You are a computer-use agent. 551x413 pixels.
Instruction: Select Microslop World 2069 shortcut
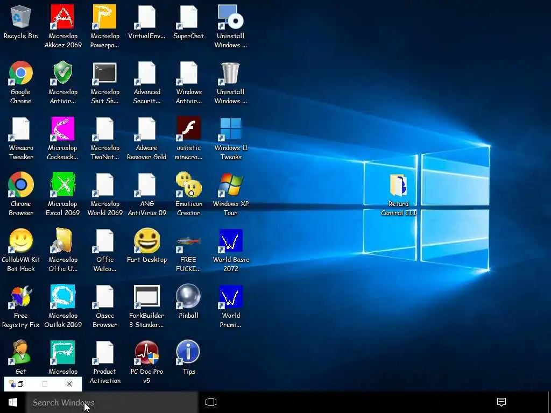coord(105,194)
